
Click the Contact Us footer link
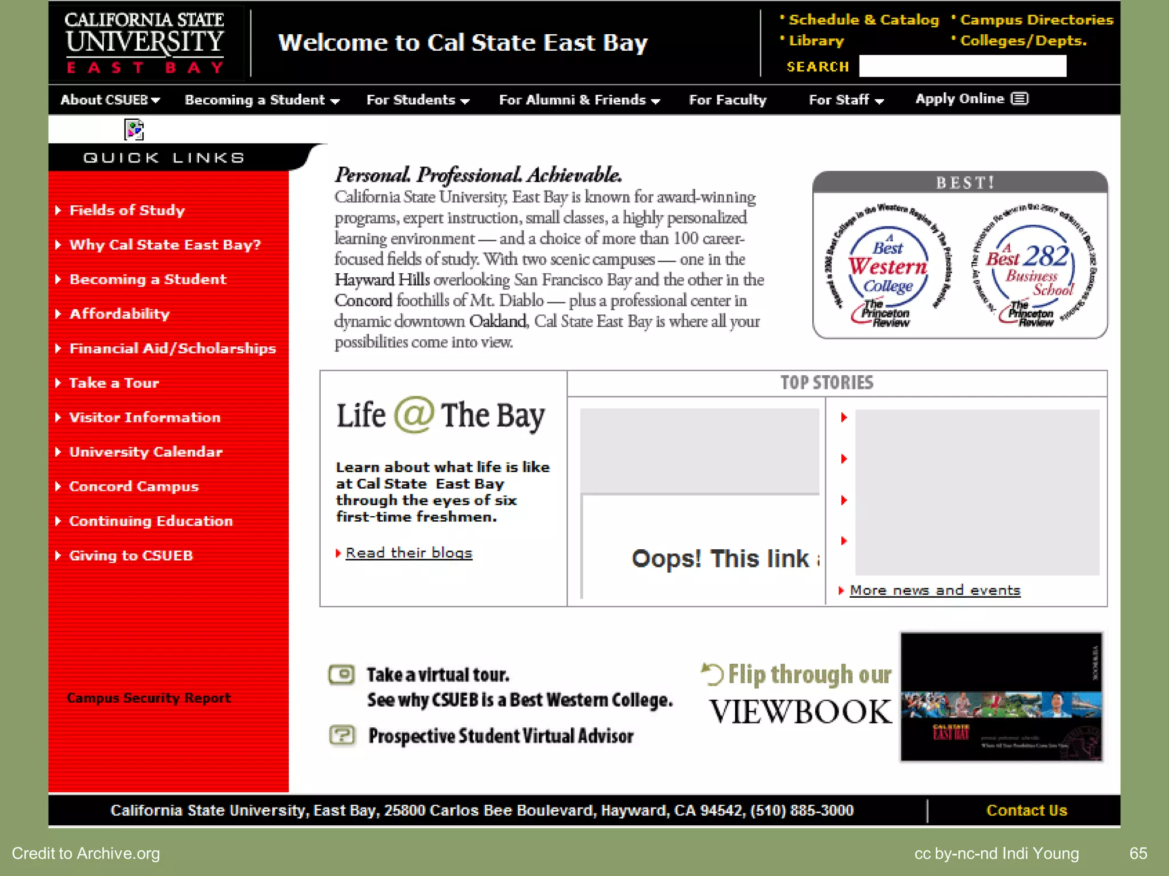click(x=1026, y=810)
